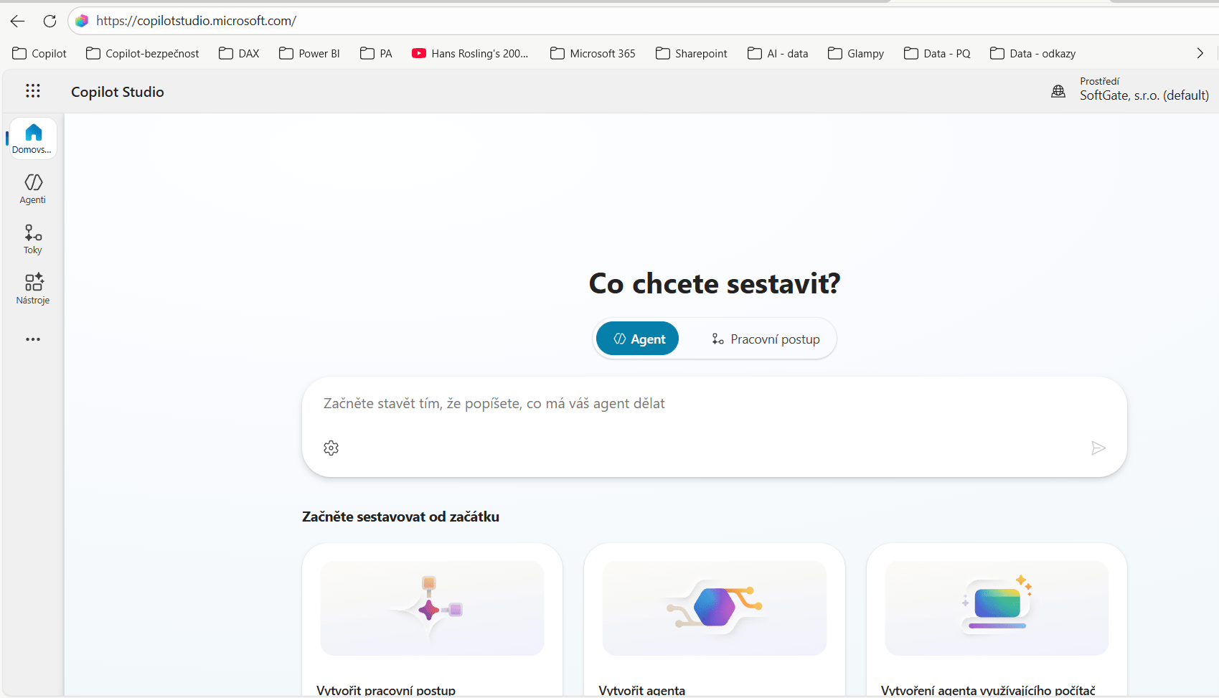Open the Sharepoint bookmark folder
This screenshot has width=1219, height=698.
692,53
